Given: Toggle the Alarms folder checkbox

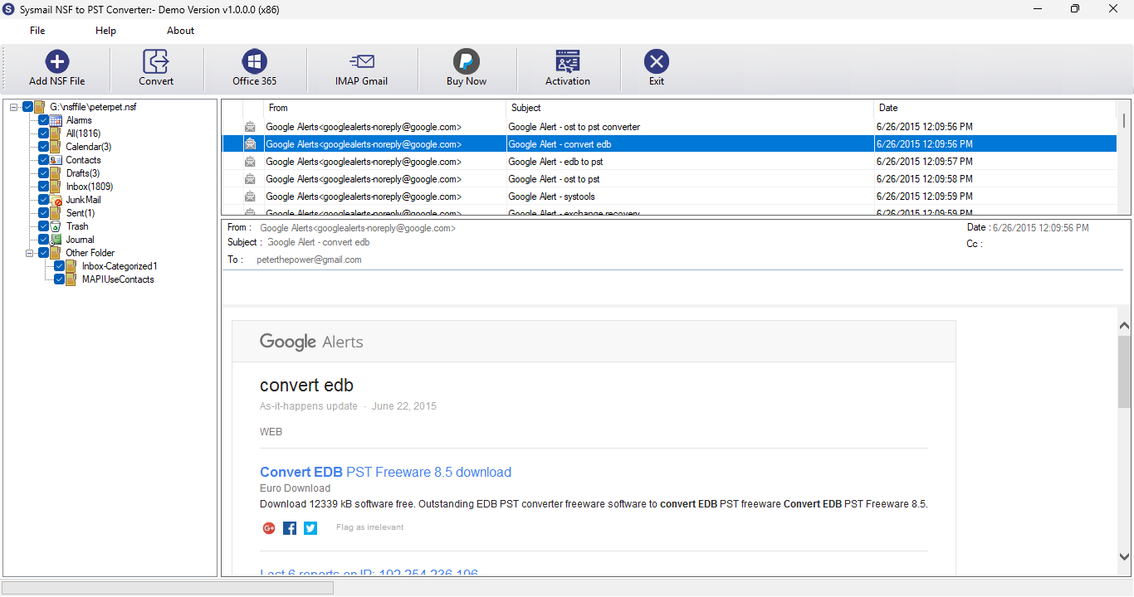Looking at the screenshot, I should point(44,120).
